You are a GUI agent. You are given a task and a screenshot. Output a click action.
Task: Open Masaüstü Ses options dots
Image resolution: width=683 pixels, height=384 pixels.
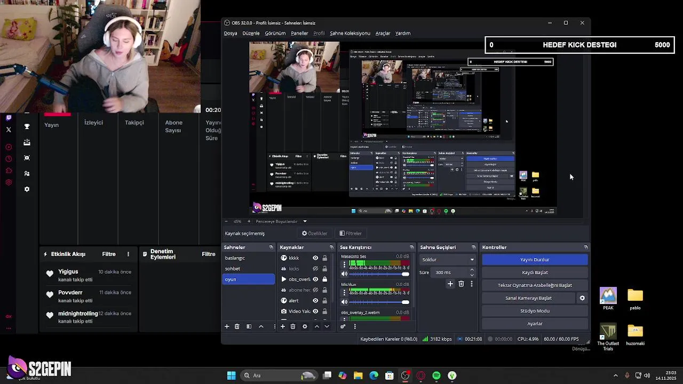tap(344, 265)
